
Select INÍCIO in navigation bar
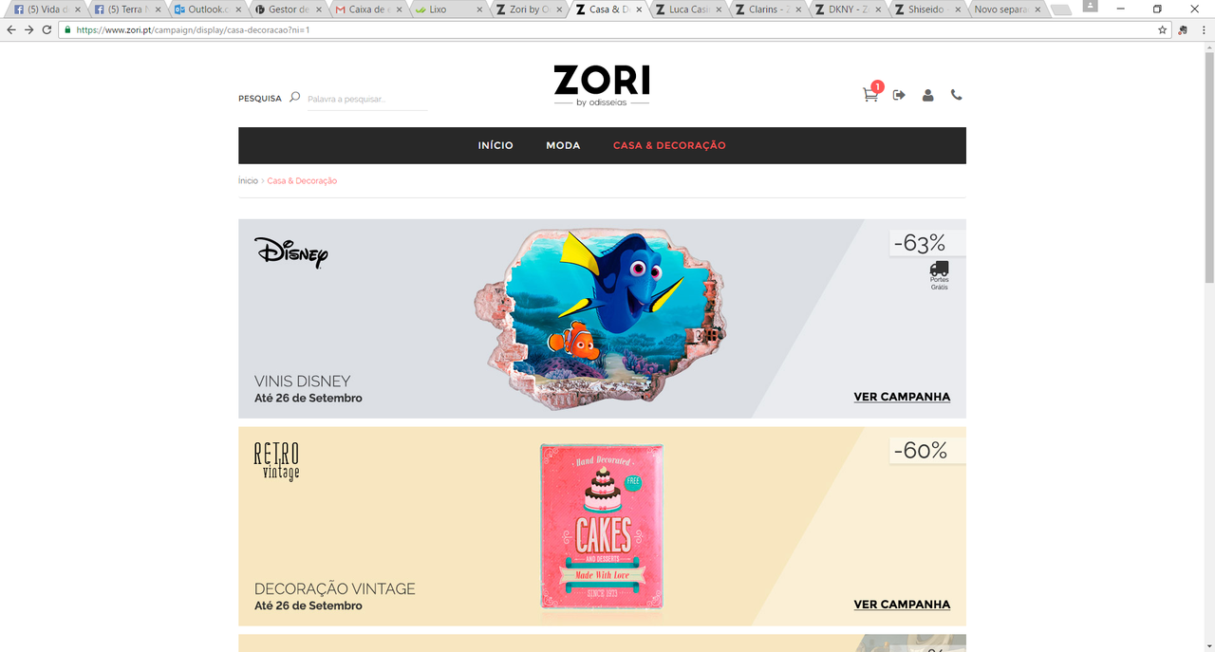tap(495, 145)
